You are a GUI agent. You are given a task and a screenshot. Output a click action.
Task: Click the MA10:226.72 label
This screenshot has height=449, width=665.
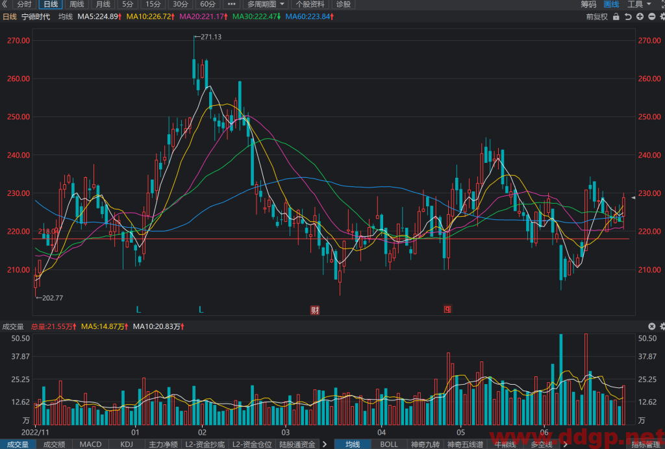pos(151,16)
